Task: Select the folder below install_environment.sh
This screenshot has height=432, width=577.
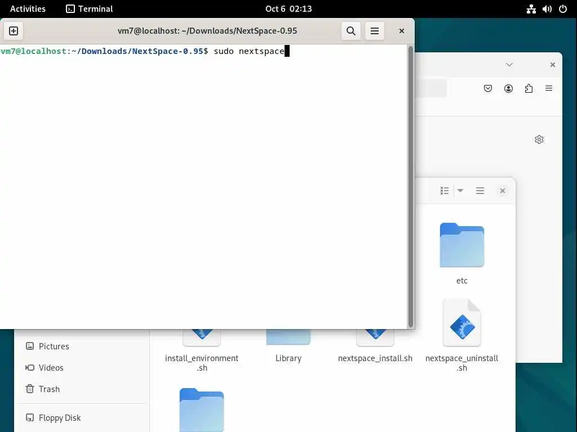Action: [x=202, y=409]
